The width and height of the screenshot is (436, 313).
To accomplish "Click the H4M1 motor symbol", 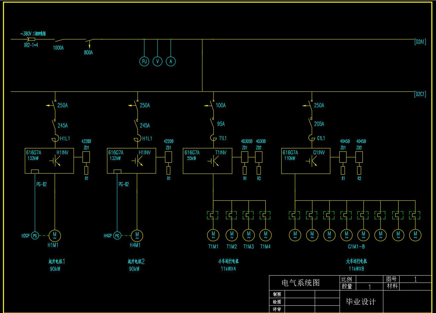I will 137,235.
